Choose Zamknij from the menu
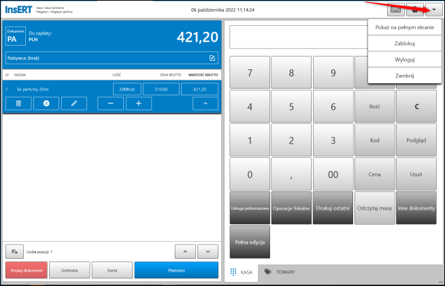Viewport: 445px width, 286px height. tap(405, 76)
